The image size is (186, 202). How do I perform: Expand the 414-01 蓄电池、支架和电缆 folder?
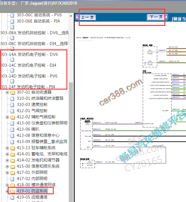(x=7, y=154)
